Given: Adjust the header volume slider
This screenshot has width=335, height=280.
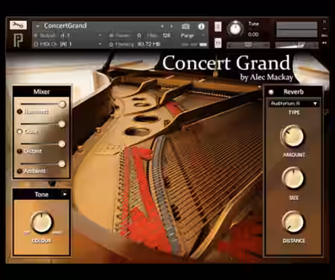Looking at the screenshot, I should 296,45.
